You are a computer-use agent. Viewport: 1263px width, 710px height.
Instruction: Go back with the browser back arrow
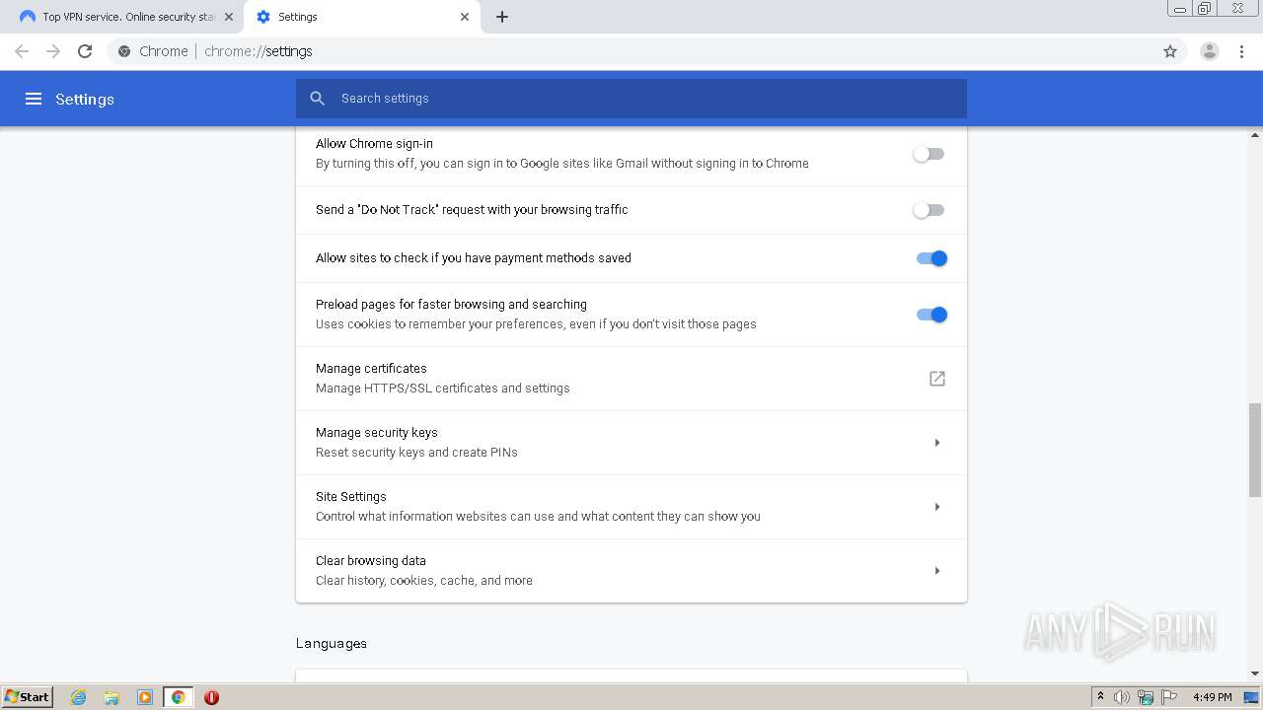(x=22, y=51)
